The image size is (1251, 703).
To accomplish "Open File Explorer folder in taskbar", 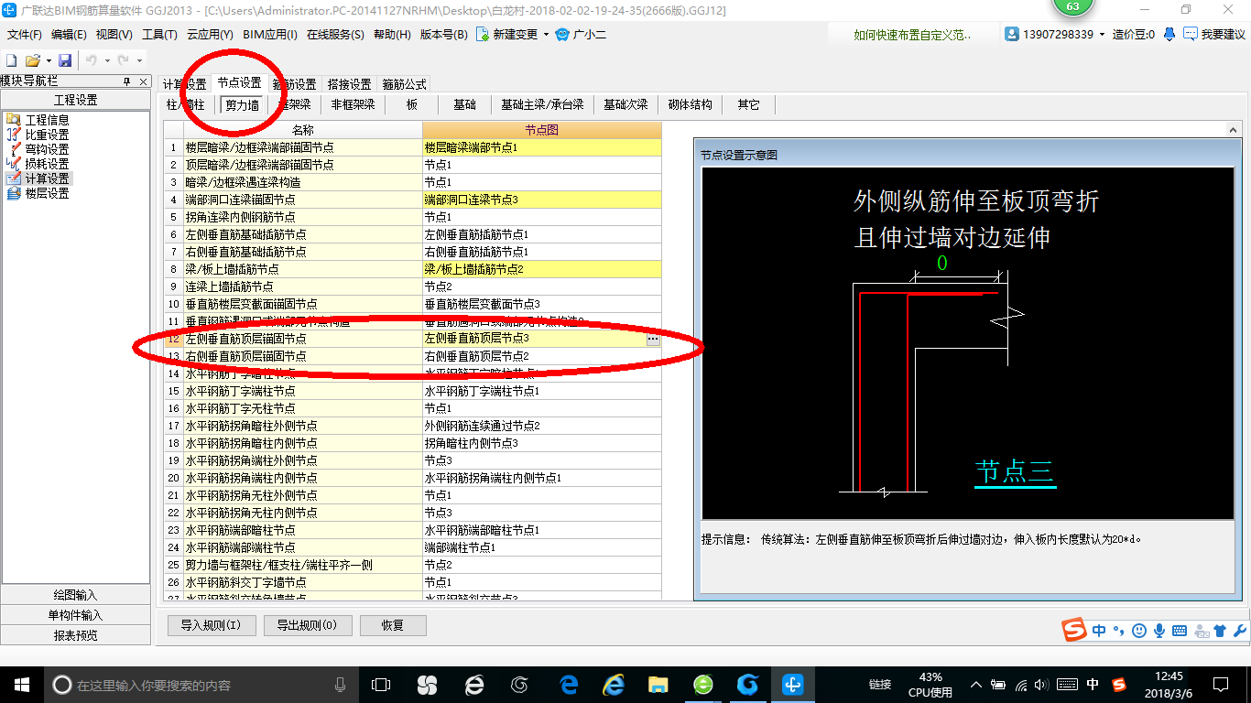I will 658,684.
